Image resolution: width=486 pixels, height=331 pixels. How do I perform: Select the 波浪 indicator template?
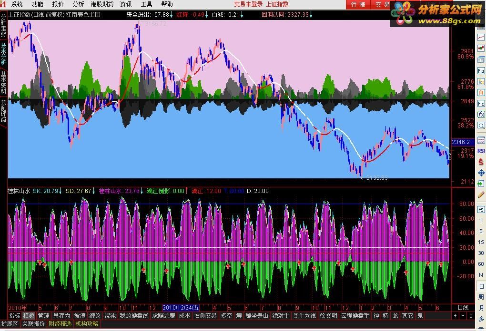point(80,316)
